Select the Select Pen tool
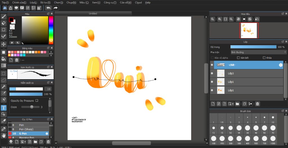288x148 pixels. [3, 93]
